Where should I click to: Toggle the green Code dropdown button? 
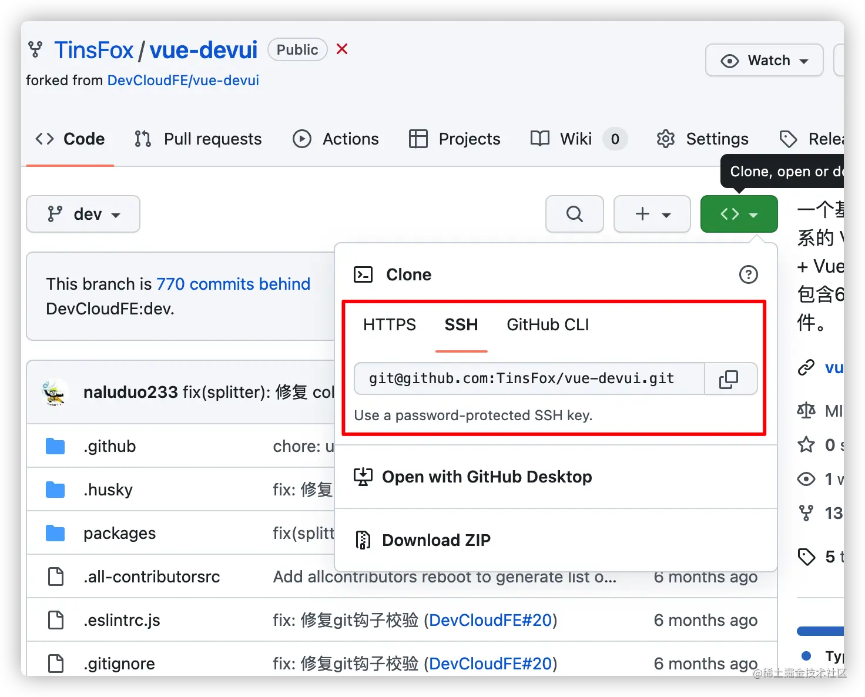(x=739, y=214)
